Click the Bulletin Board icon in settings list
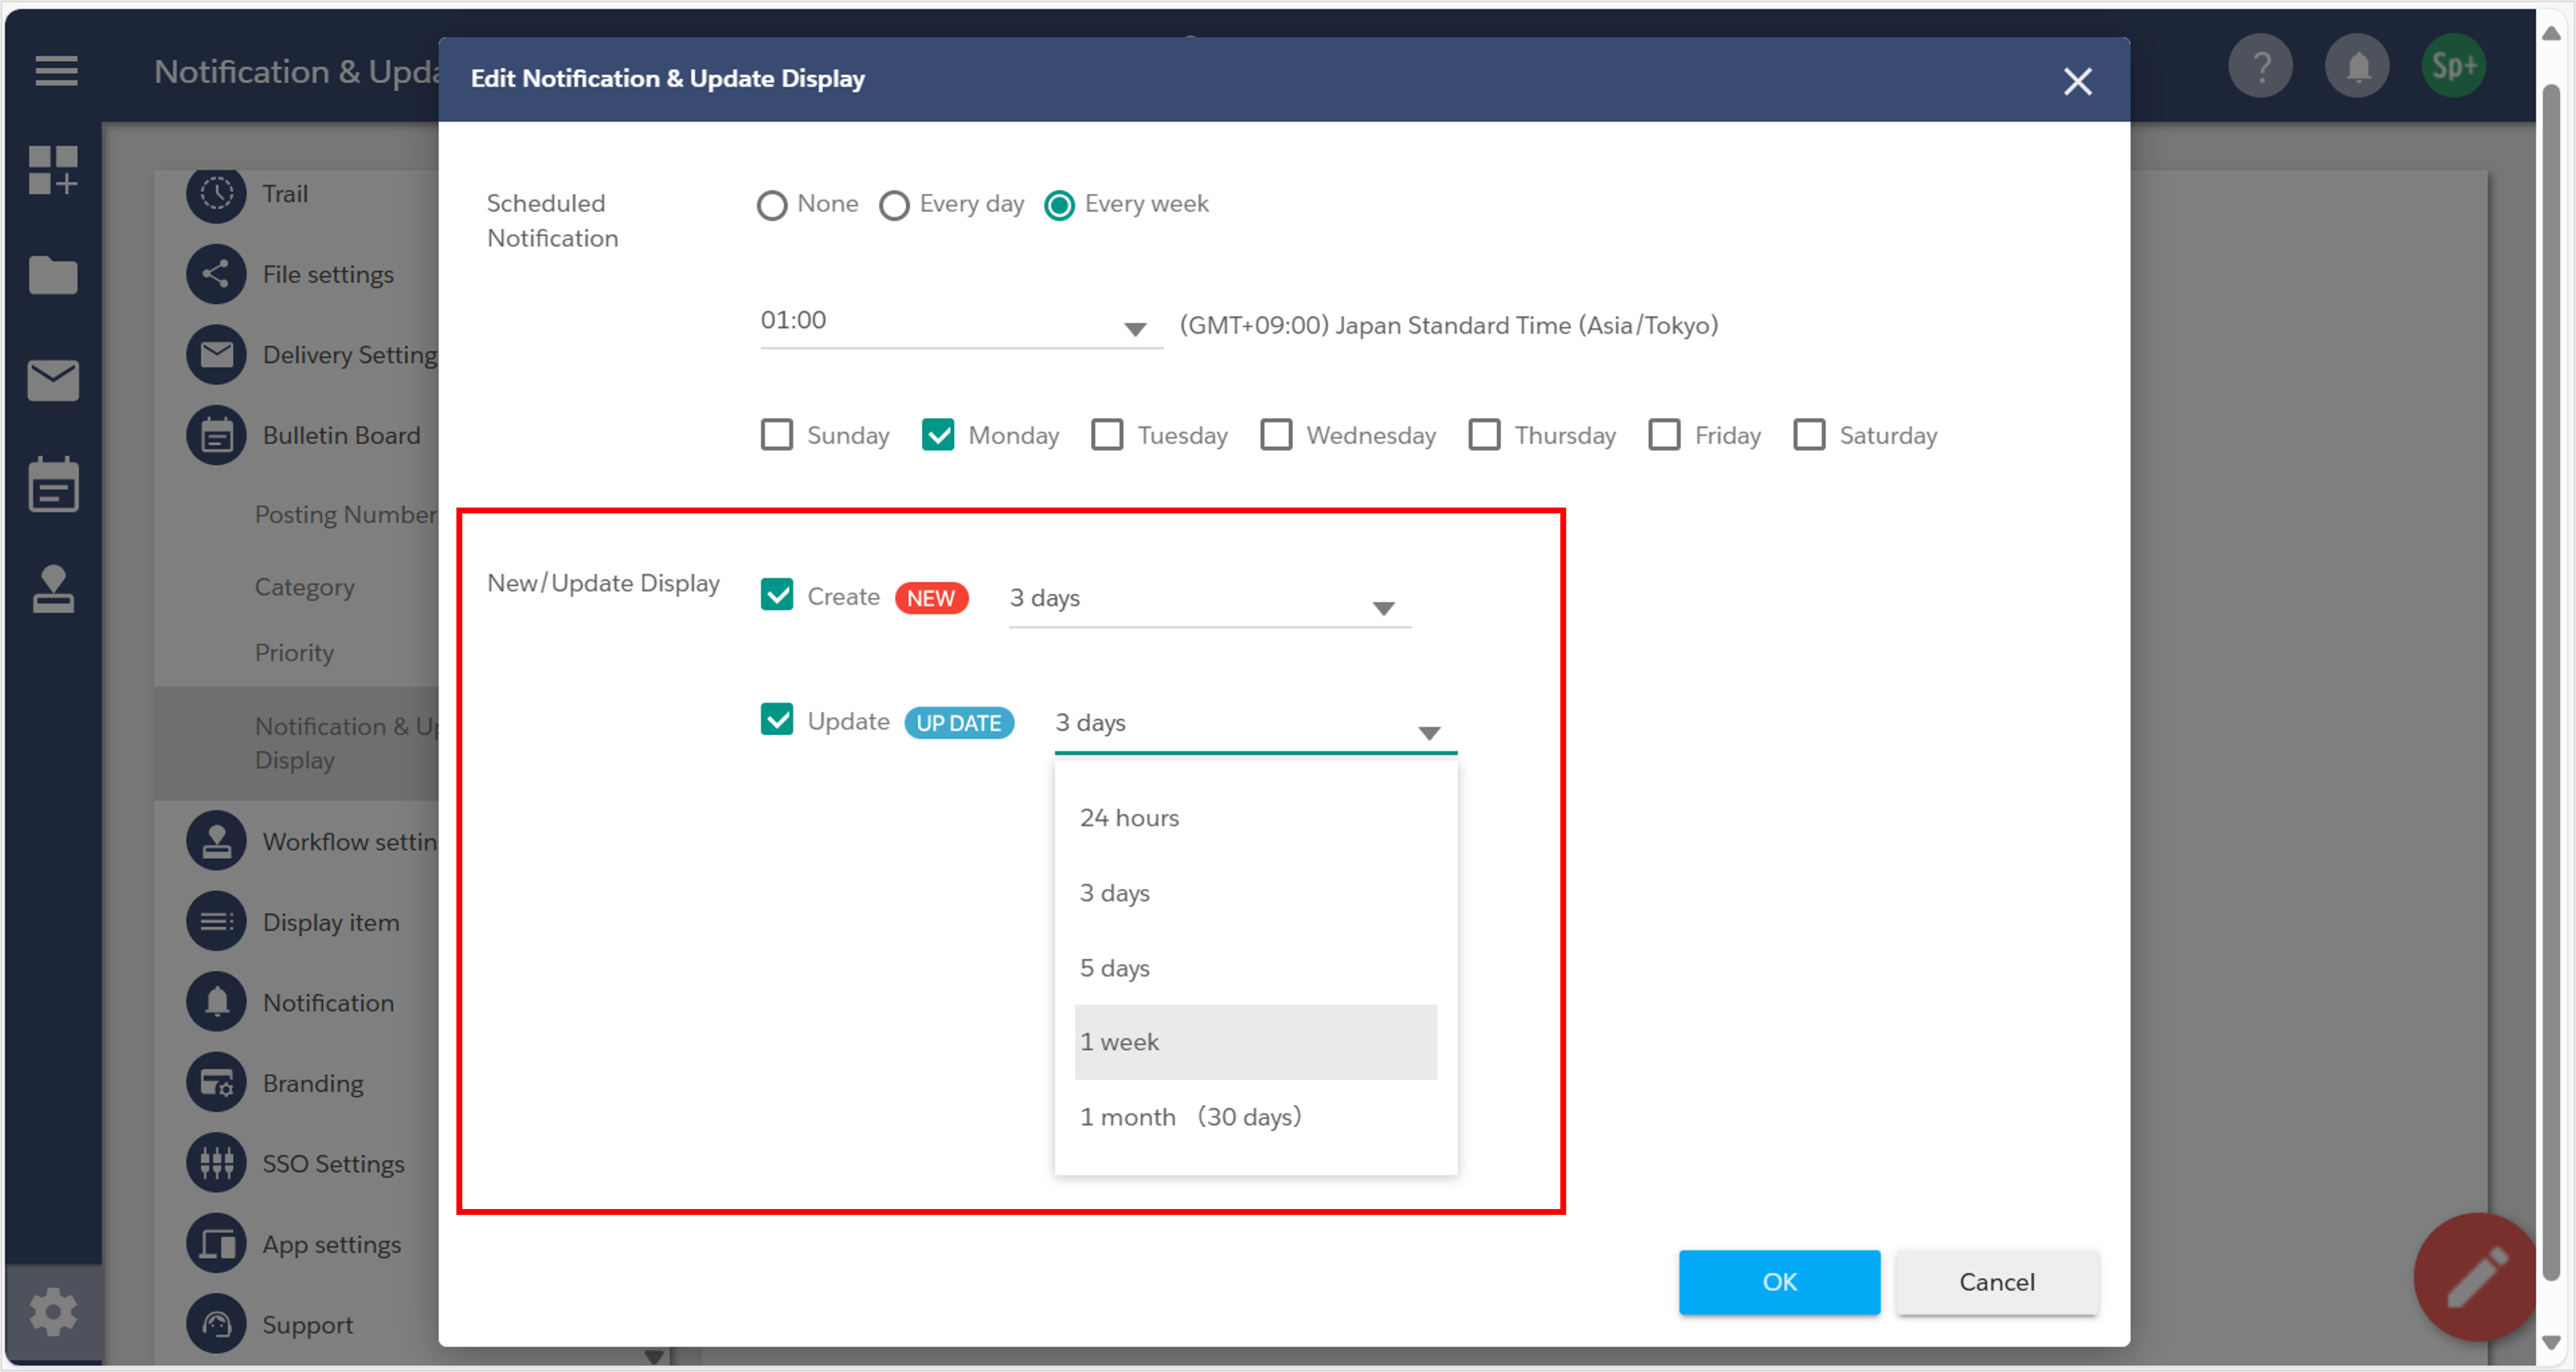The width and height of the screenshot is (2576, 1372). point(216,436)
